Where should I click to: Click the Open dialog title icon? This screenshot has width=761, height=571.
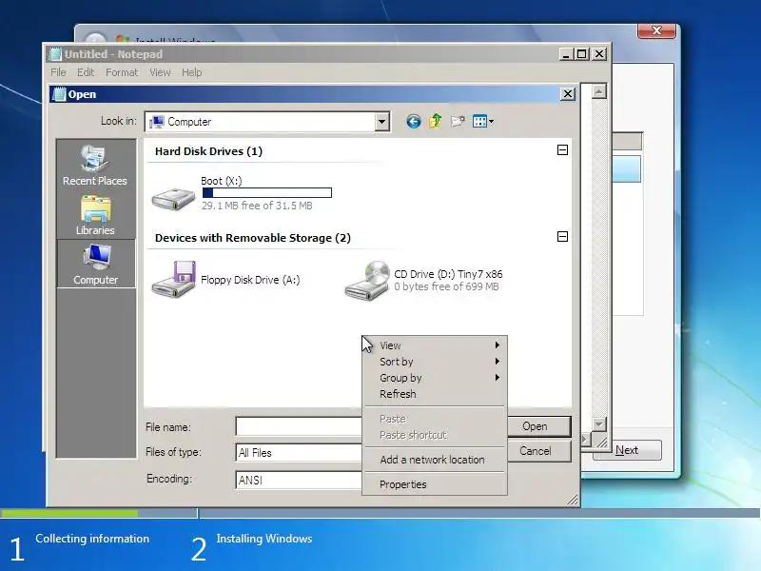click(x=59, y=94)
